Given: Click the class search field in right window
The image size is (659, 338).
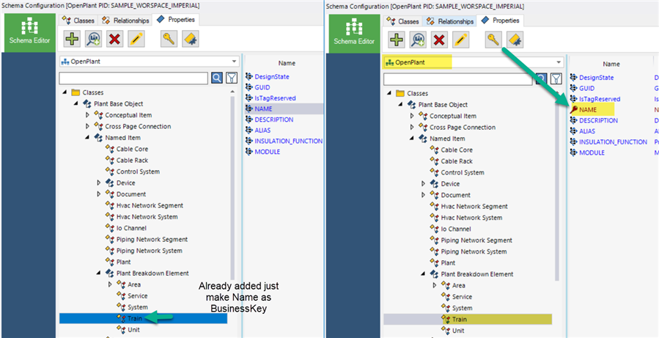Looking at the screenshot, I should (458, 78).
